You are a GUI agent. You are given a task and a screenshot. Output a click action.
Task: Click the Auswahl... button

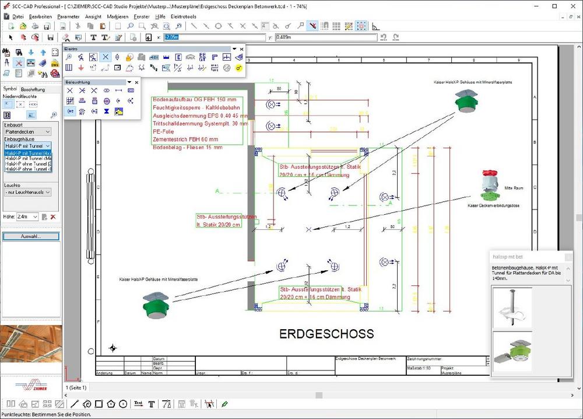[31, 236]
